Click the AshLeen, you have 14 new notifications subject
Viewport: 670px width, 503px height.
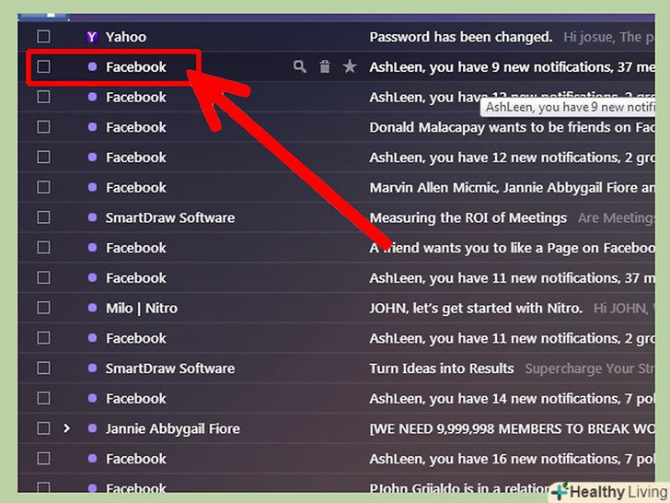(512, 399)
